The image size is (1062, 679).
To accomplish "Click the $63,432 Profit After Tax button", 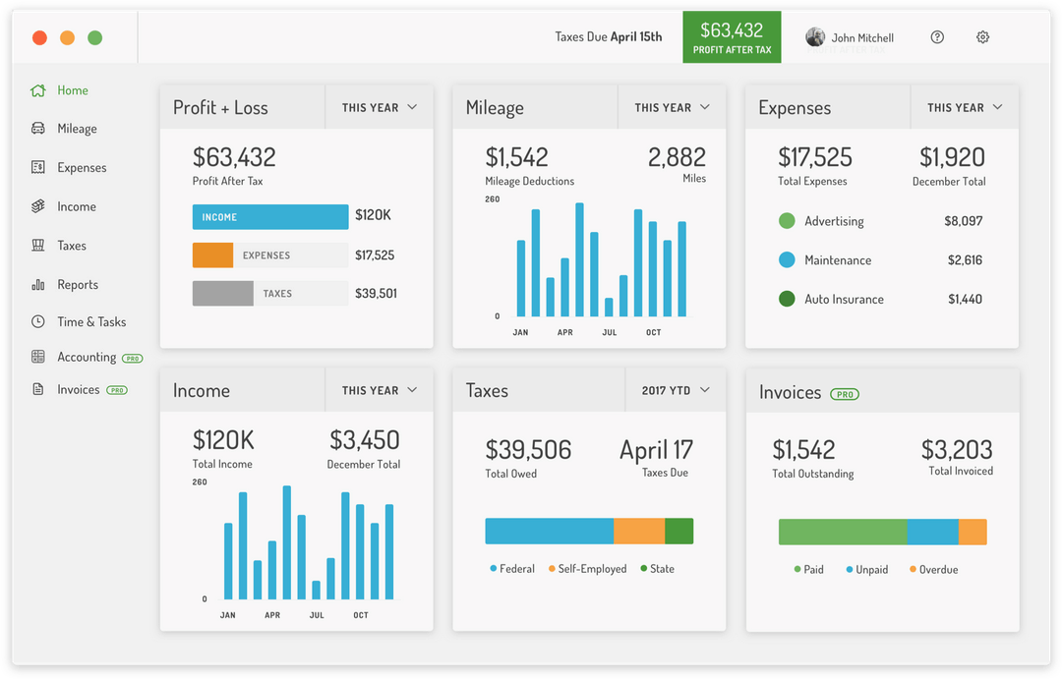I will tap(732, 37).
